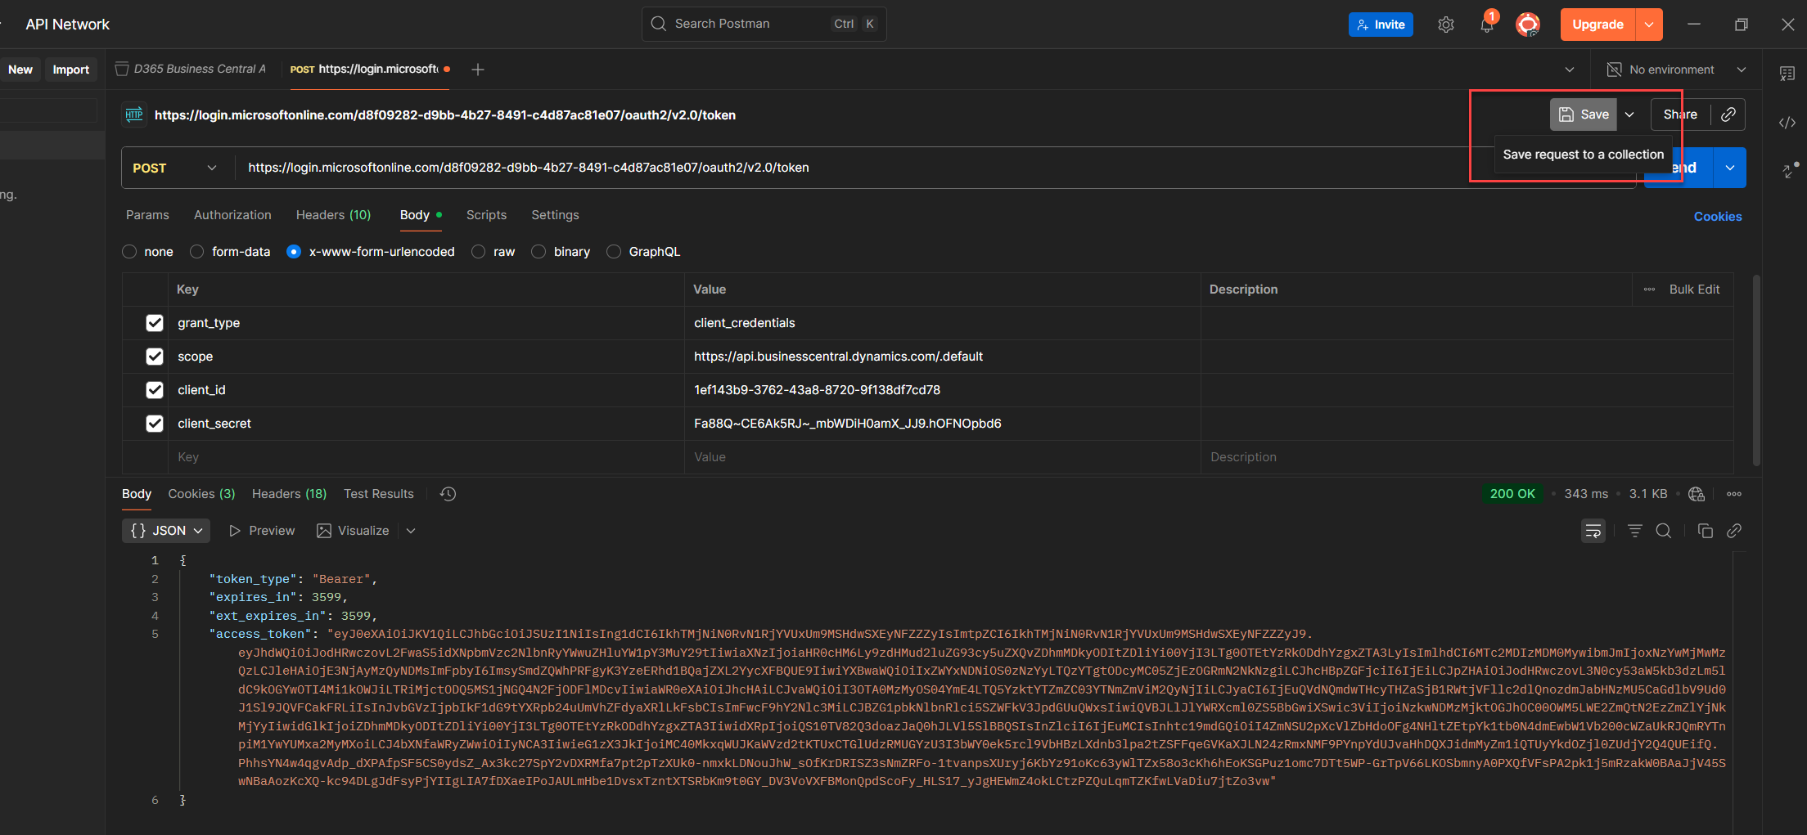The image size is (1807, 835).
Task: Select the none body type
Action: click(x=129, y=252)
